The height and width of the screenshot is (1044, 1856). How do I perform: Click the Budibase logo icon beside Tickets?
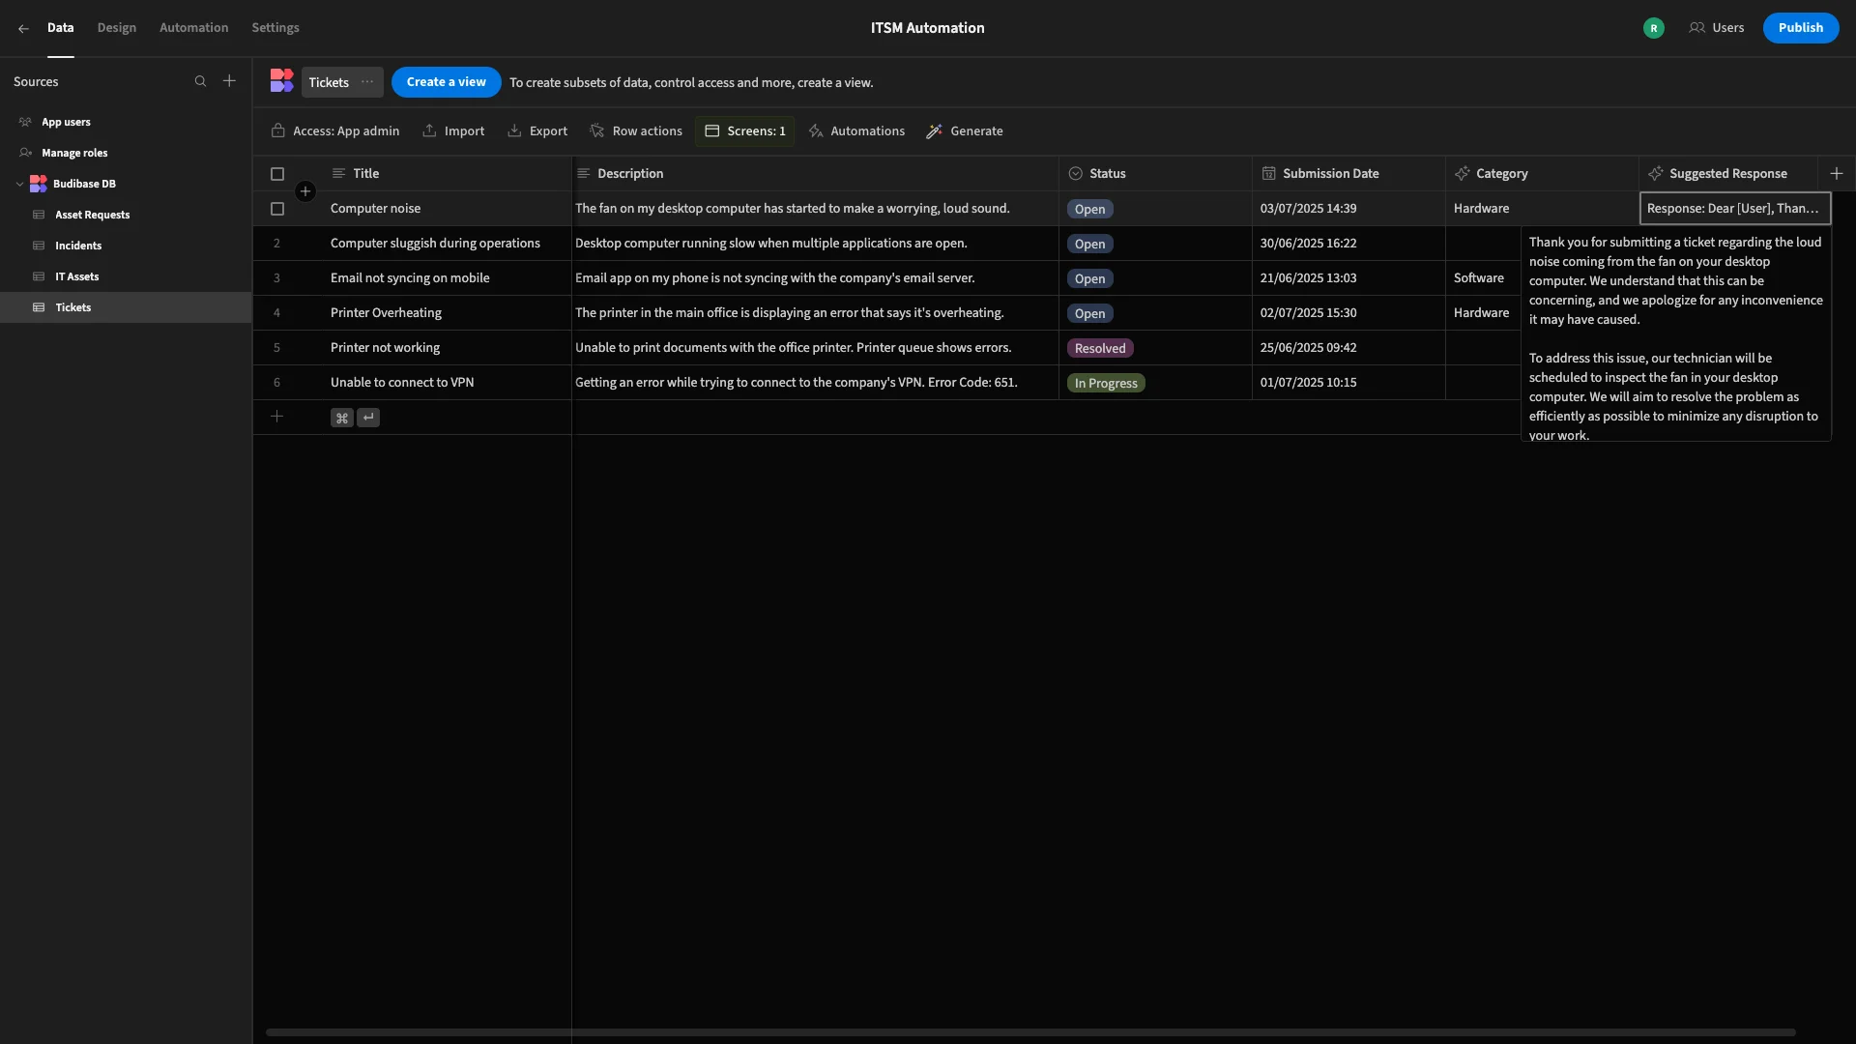coord(281,82)
